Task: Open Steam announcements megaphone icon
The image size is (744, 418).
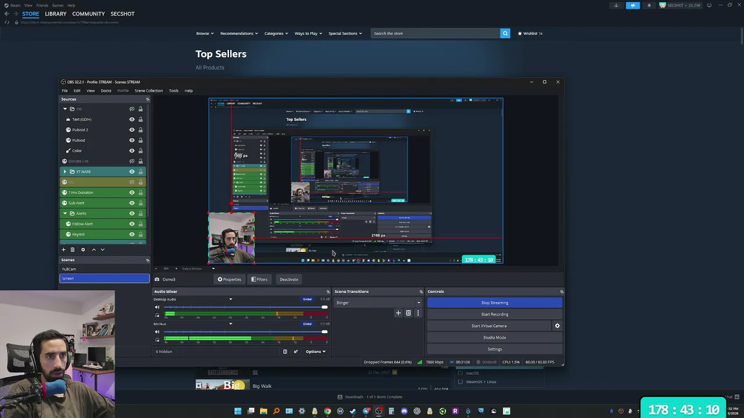Action: pyautogui.click(x=633, y=5)
